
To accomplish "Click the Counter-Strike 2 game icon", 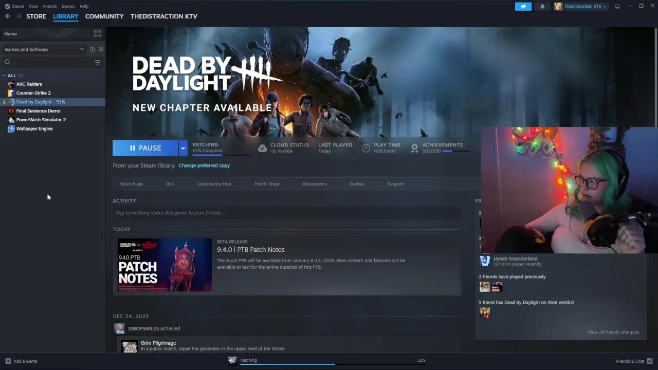I will pos(11,93).
